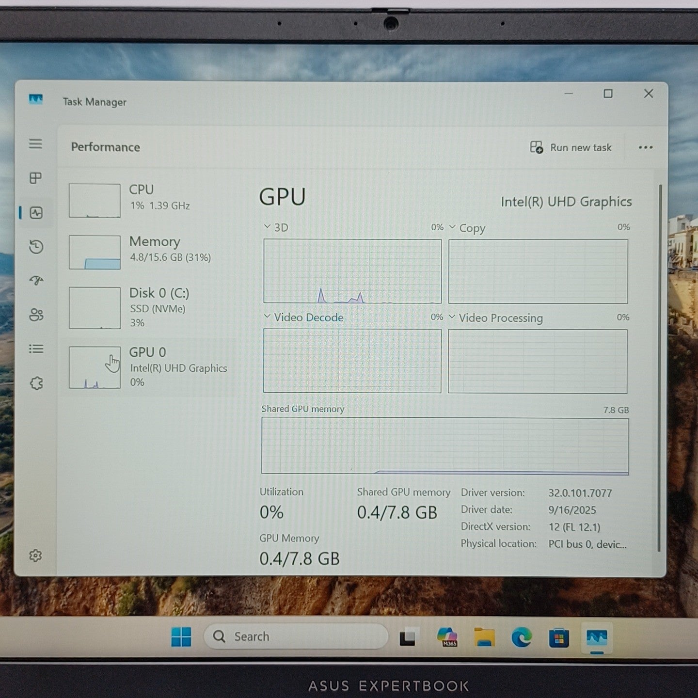Open the Users page icon
Screen dimensions: 698x698
pos(36,315)
